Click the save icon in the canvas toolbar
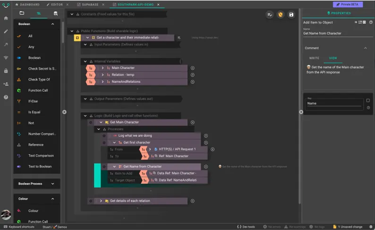 pyautogui.click(x=291, y=15)
